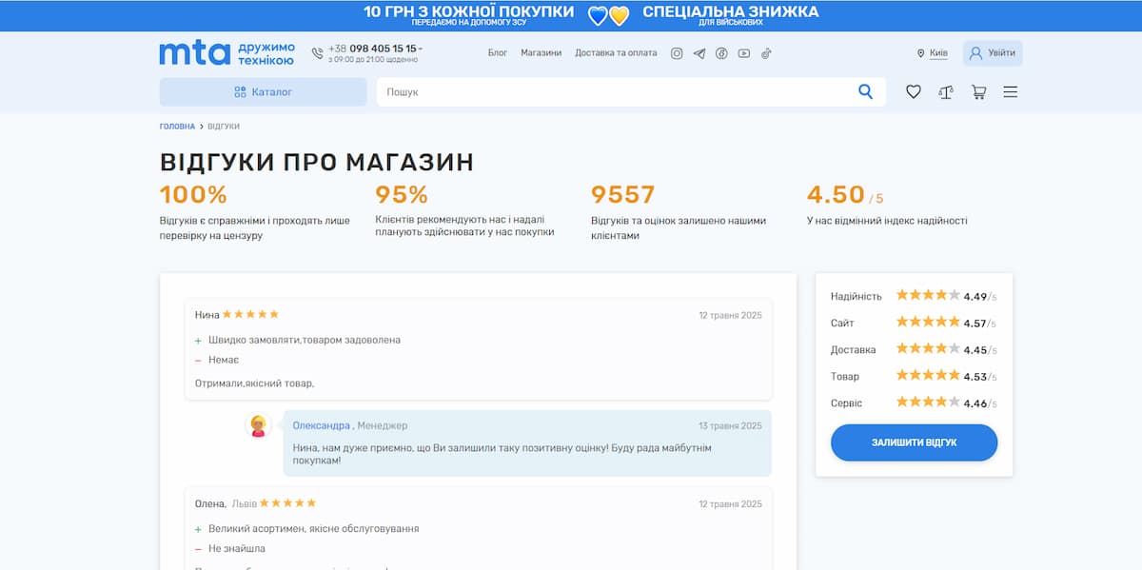1142x570 pixels.
Task: Open the TikTok social icon
Action: [x=766, y=53]
